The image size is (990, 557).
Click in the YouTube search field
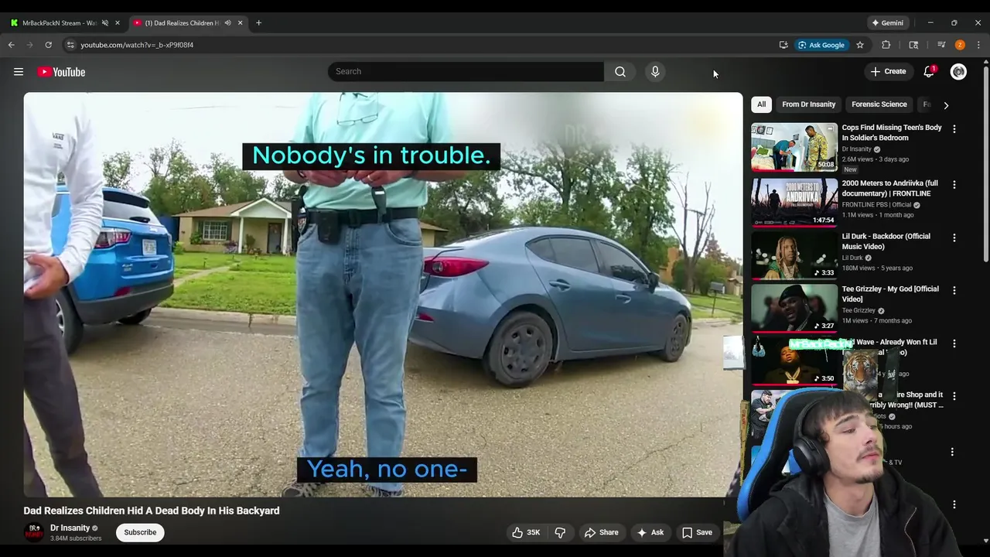click(466, 72)
